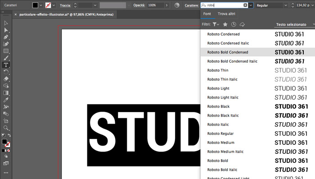Screen dimensions: 315x179
Task: Select the Symbol Sprayer tool
Action: [x=6, y=107]
